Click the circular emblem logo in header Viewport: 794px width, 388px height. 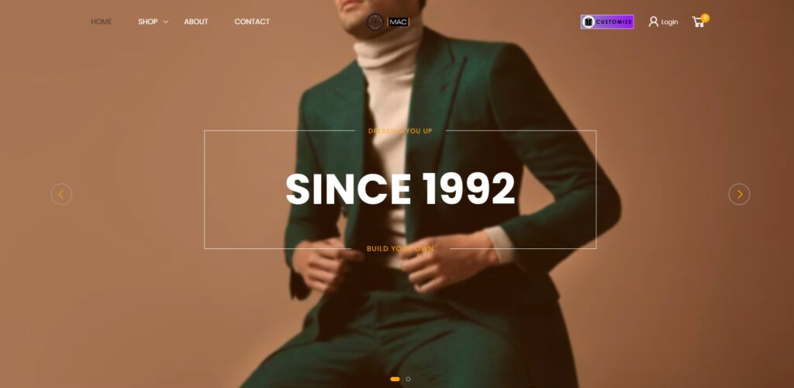click(x=375, y=22)
